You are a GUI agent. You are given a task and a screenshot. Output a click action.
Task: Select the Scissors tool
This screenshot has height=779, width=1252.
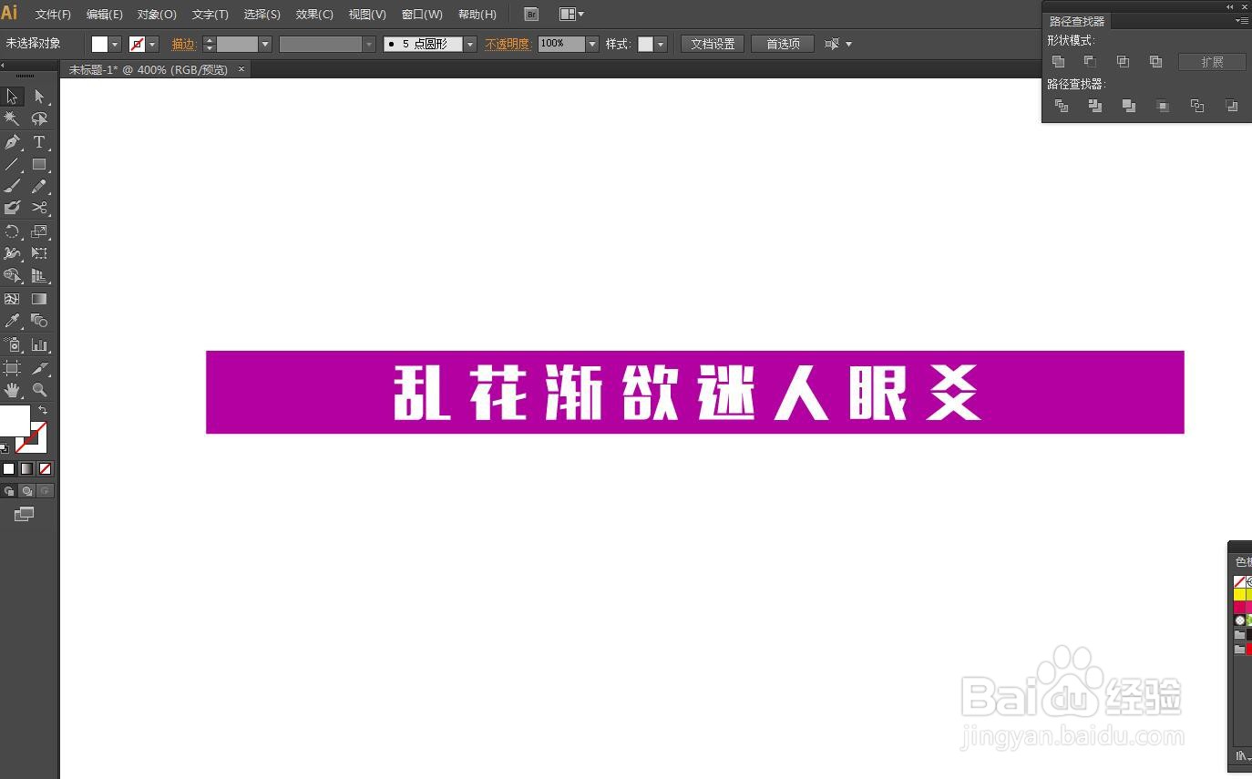pyautogui.click(x=39, y=208)
